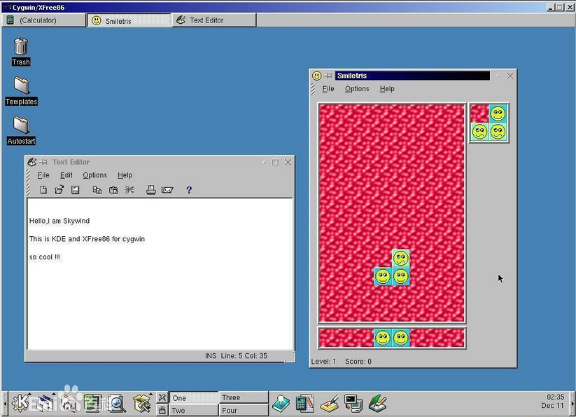Open the Text Editor window menu icon
The image size is (576, 417).
point(32,162)
